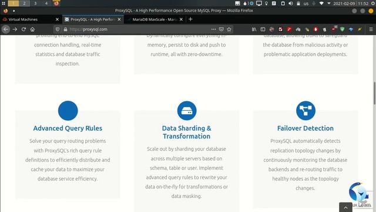Open a new tab with plus button
This screenshot has height=212, width=376.
point(190,19)
